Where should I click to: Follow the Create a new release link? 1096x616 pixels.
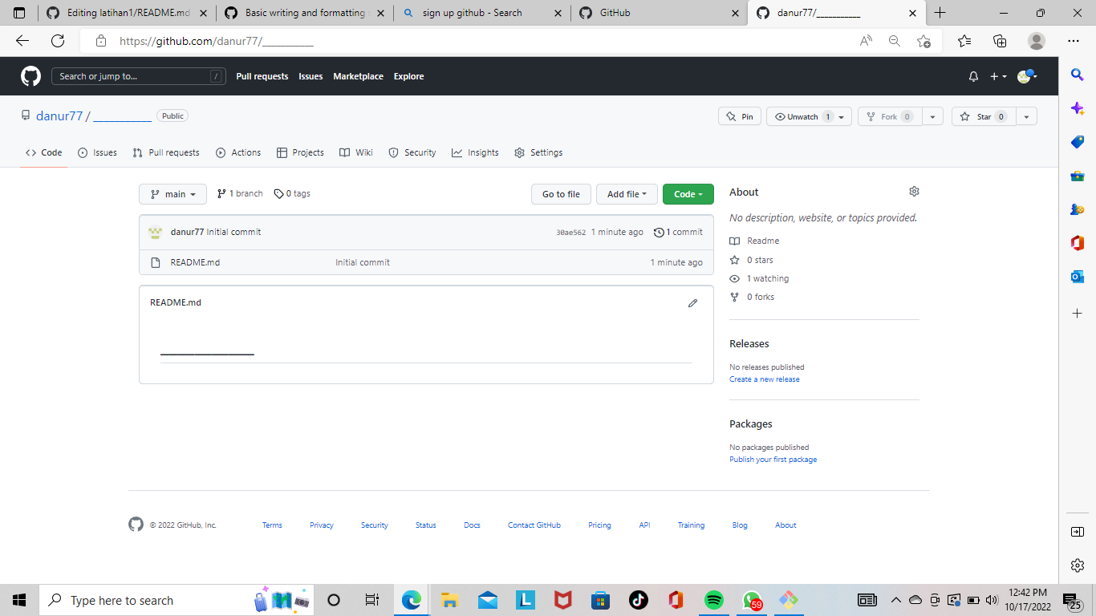pyautogui.click(x=764, y=379)
